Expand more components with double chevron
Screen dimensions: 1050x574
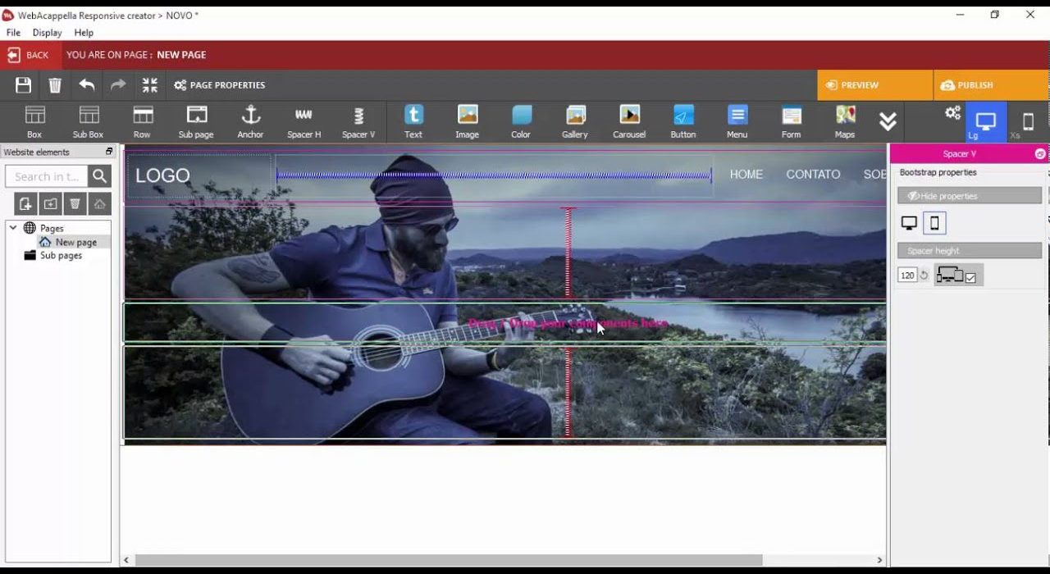[x=888, y=121]
